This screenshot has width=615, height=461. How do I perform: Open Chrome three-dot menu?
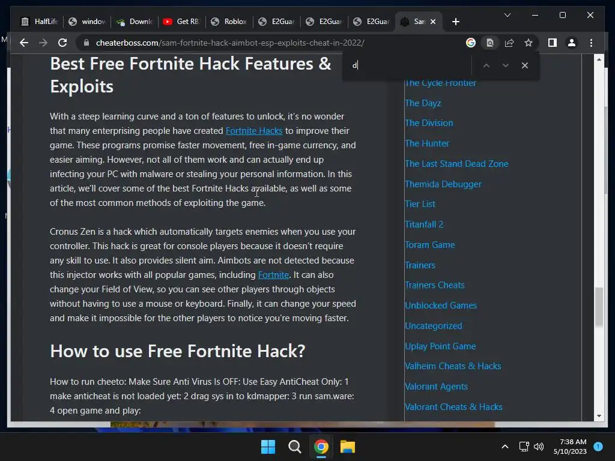[591, 43]
